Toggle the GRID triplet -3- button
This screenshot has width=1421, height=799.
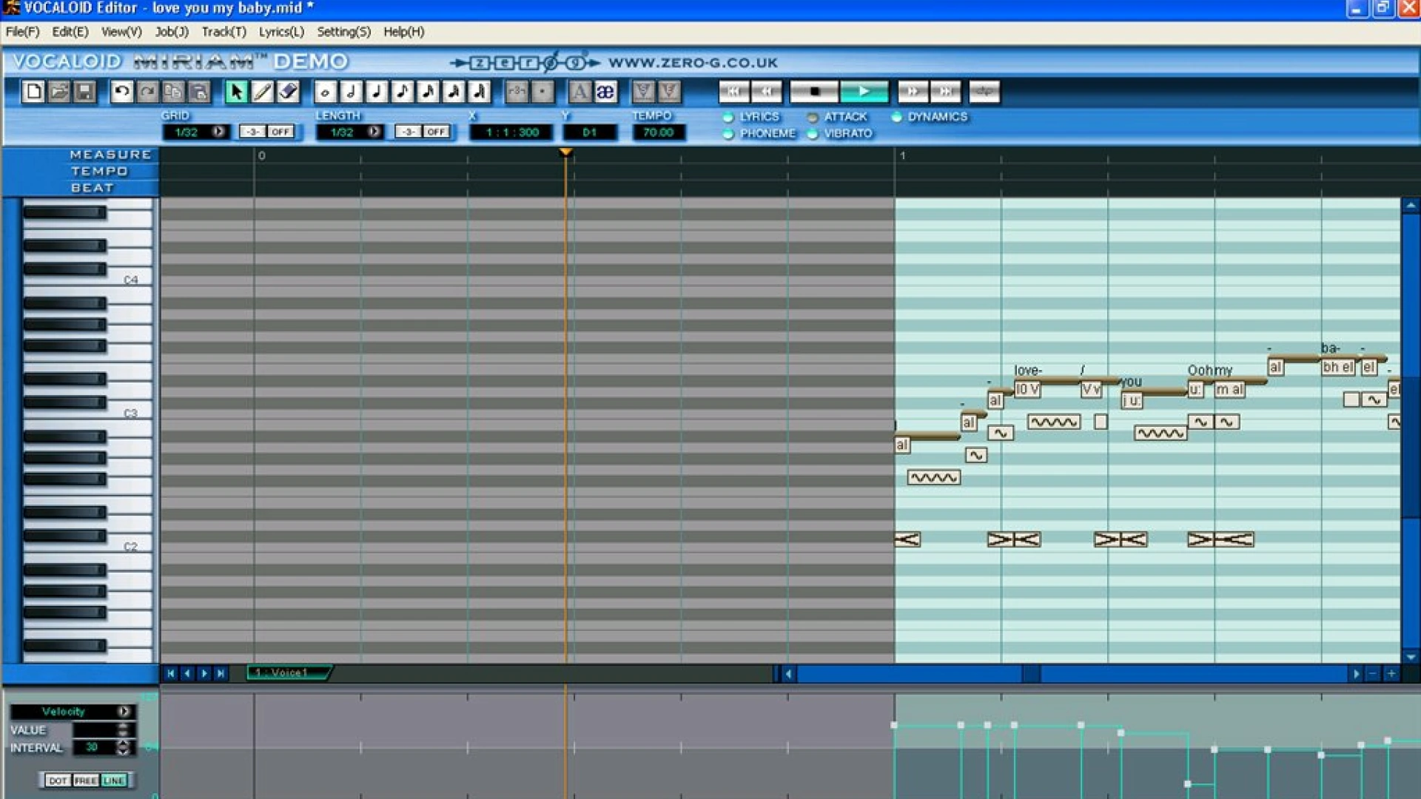click(252, 132)
